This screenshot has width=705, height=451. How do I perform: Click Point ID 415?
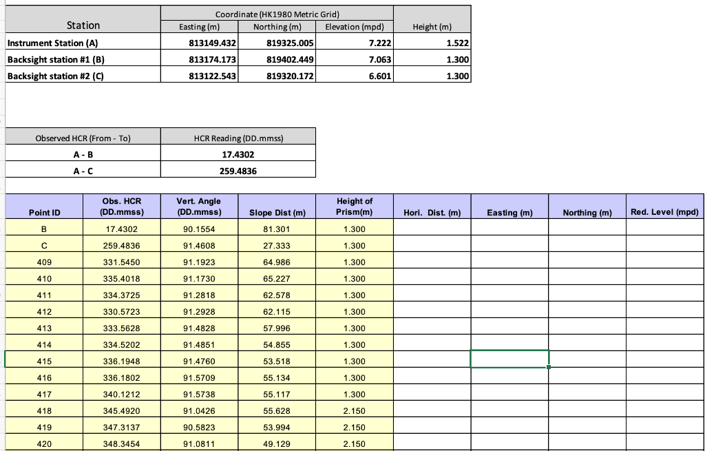click(x=44, y=361)
